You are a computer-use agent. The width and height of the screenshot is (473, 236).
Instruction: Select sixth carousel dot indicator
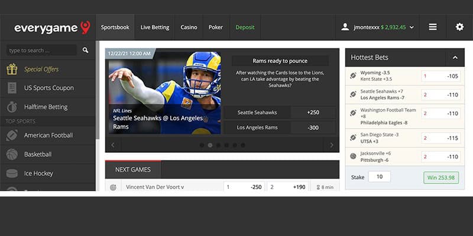[243, 145]
